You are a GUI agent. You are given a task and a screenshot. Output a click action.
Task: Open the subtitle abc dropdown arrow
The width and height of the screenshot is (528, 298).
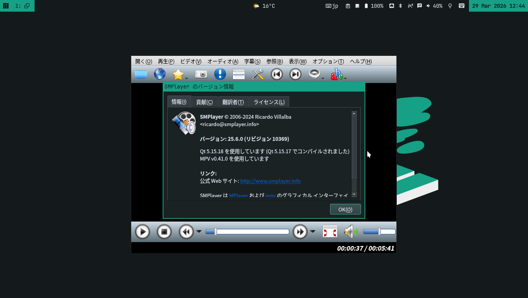345,78
